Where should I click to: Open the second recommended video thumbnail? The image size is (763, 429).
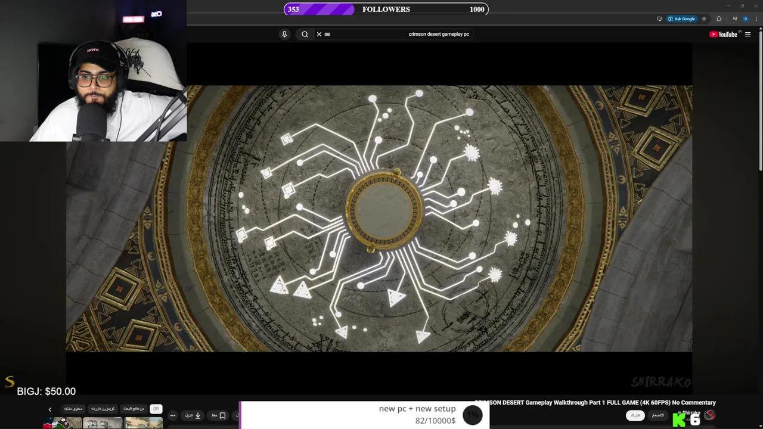tap(103, 423)
